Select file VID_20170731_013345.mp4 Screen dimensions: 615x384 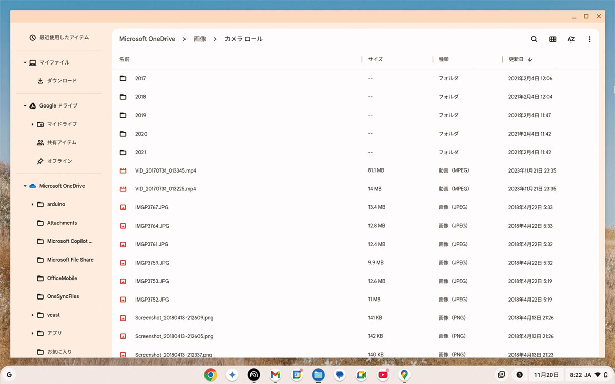(355, 170)
